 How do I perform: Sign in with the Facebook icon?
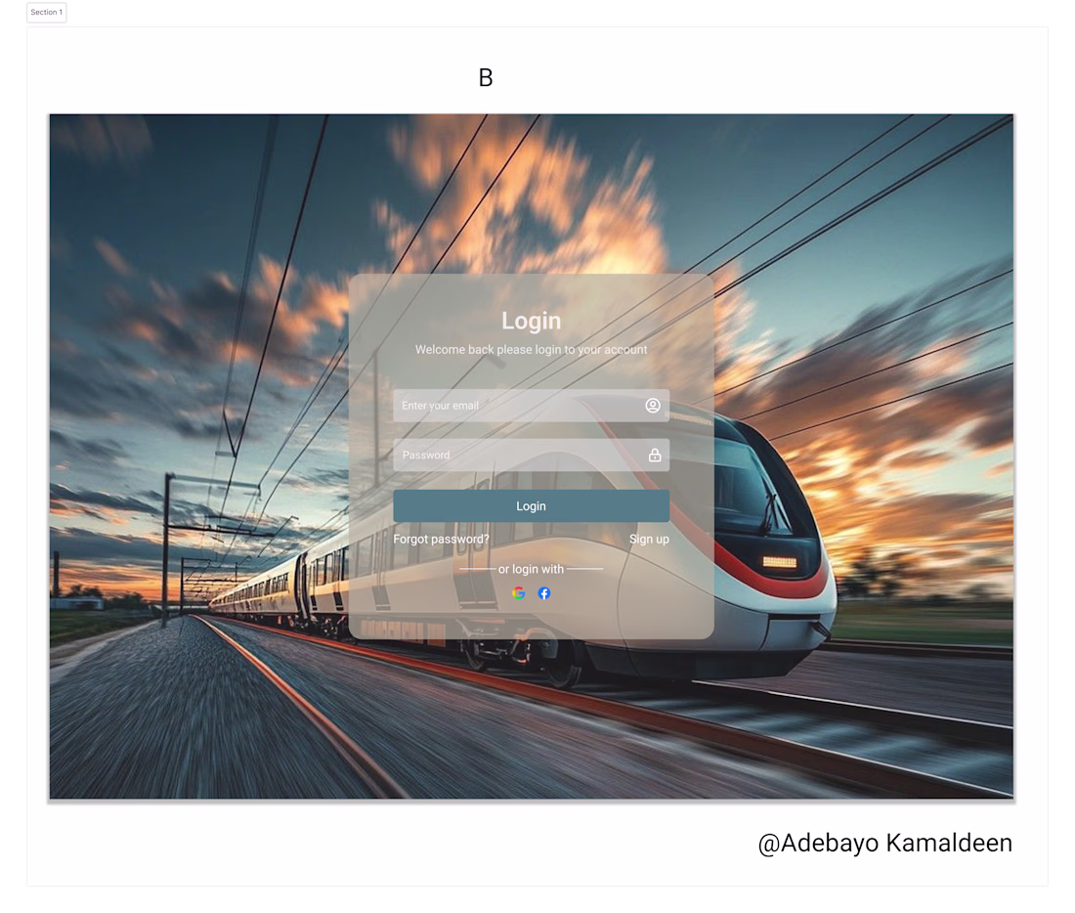tap(543, 593)
